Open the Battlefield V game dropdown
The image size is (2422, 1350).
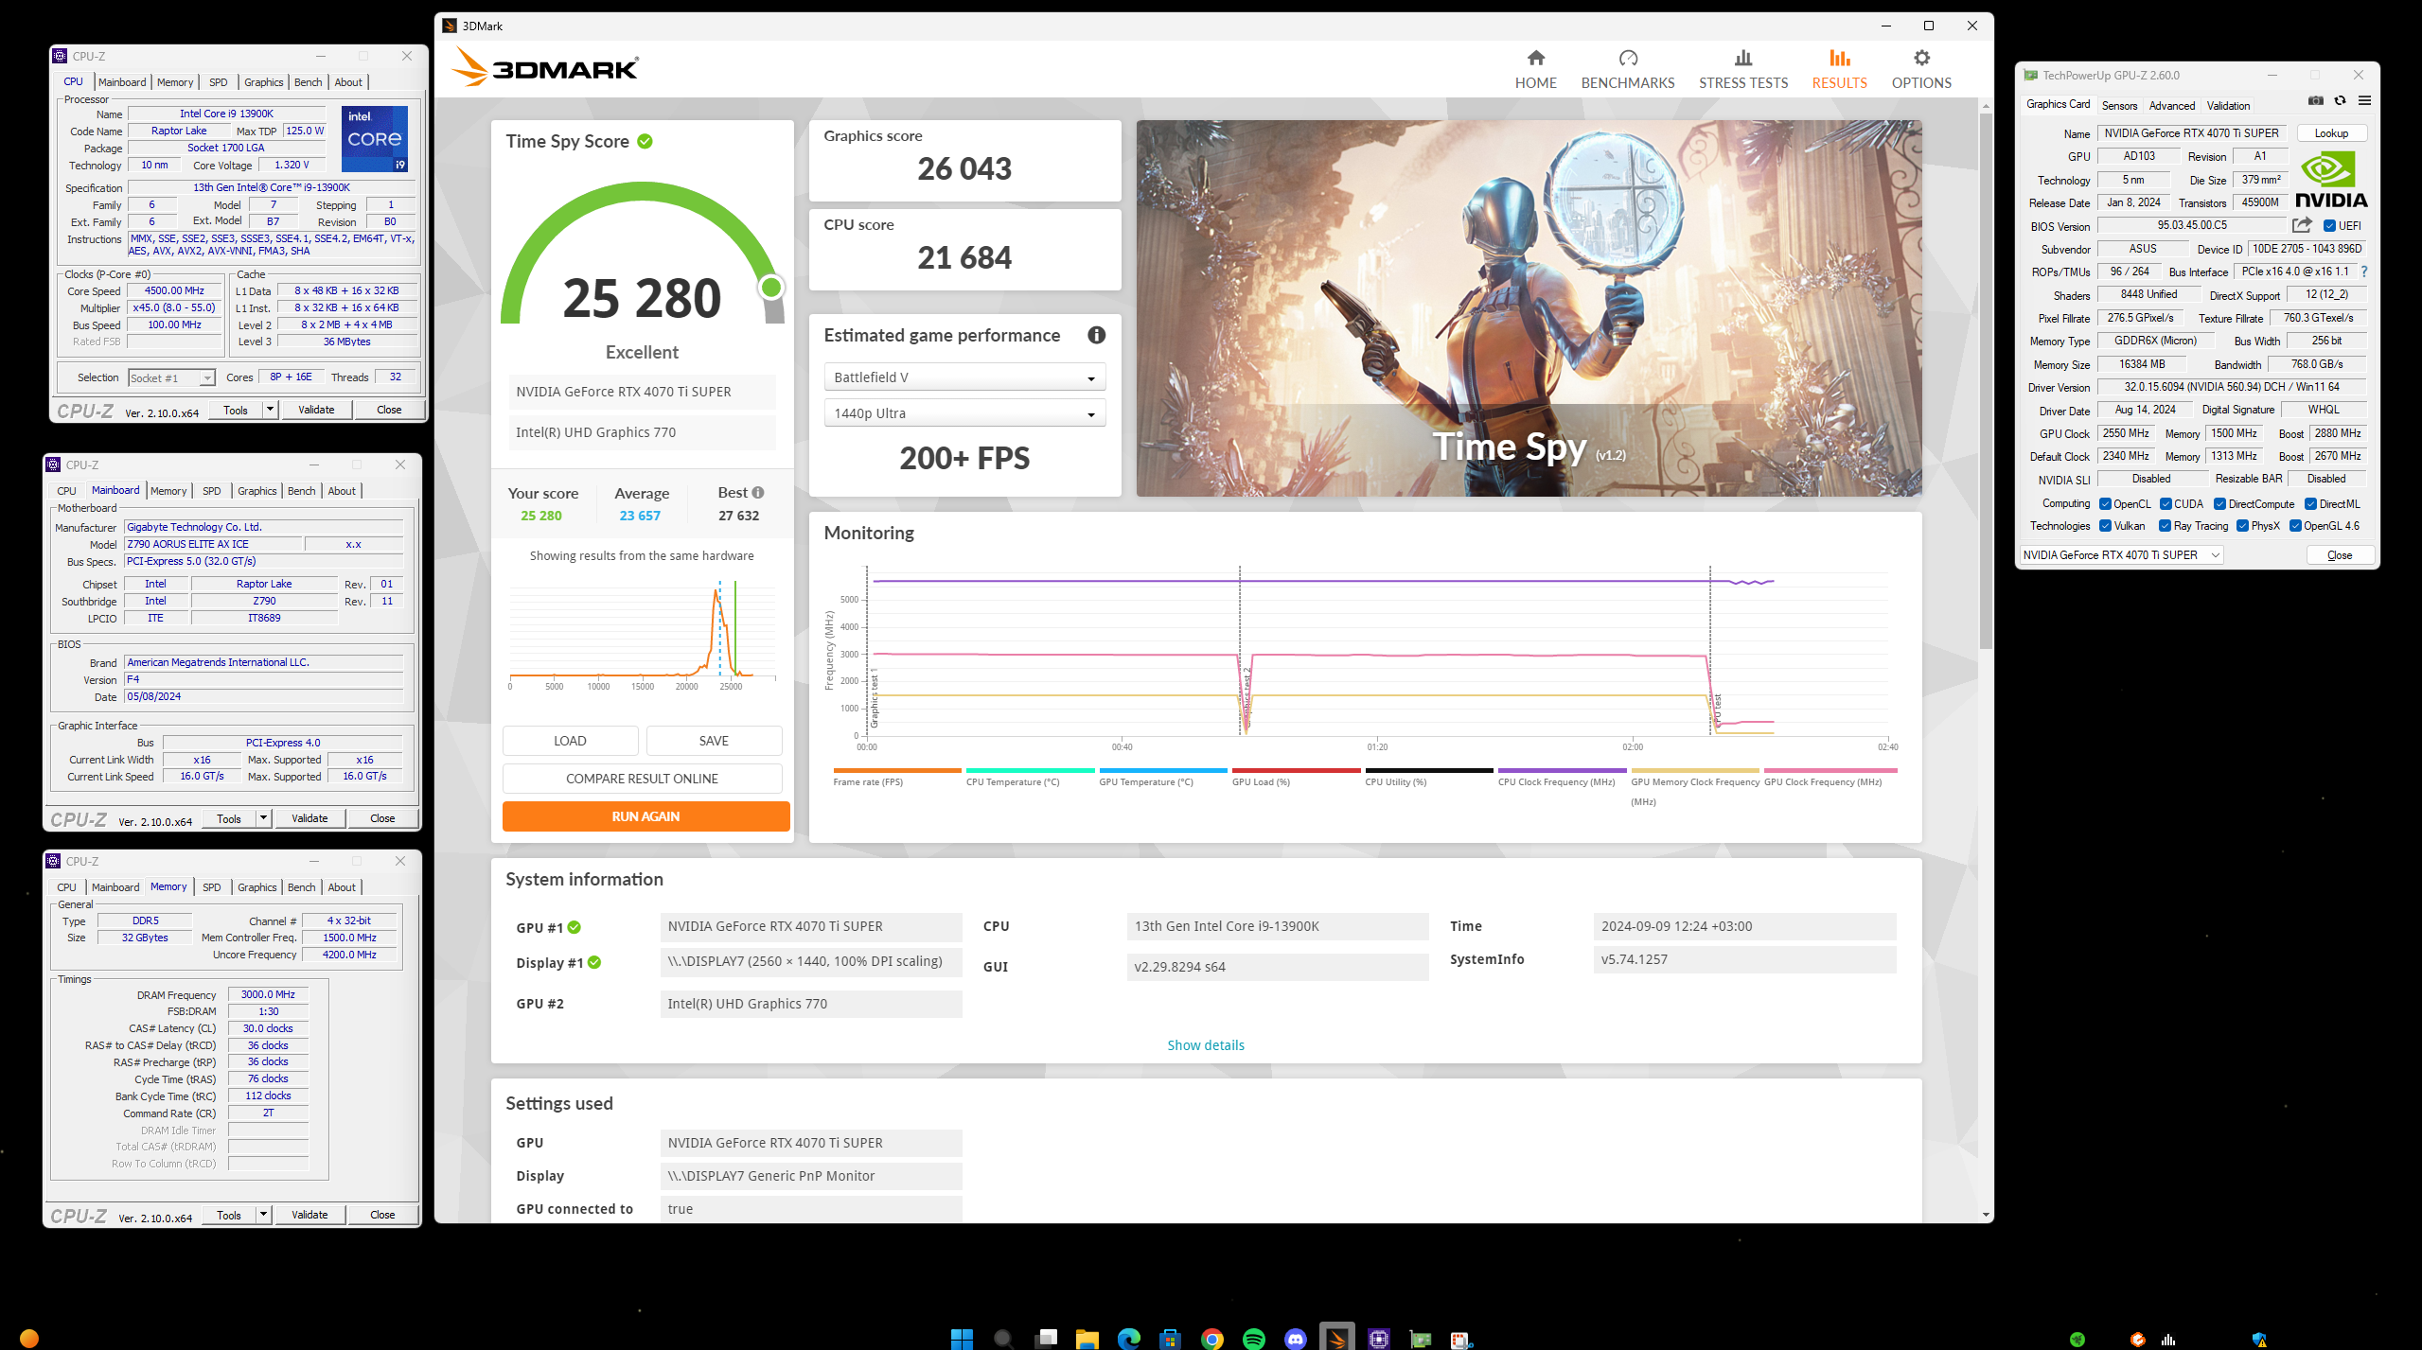point(963,377)
